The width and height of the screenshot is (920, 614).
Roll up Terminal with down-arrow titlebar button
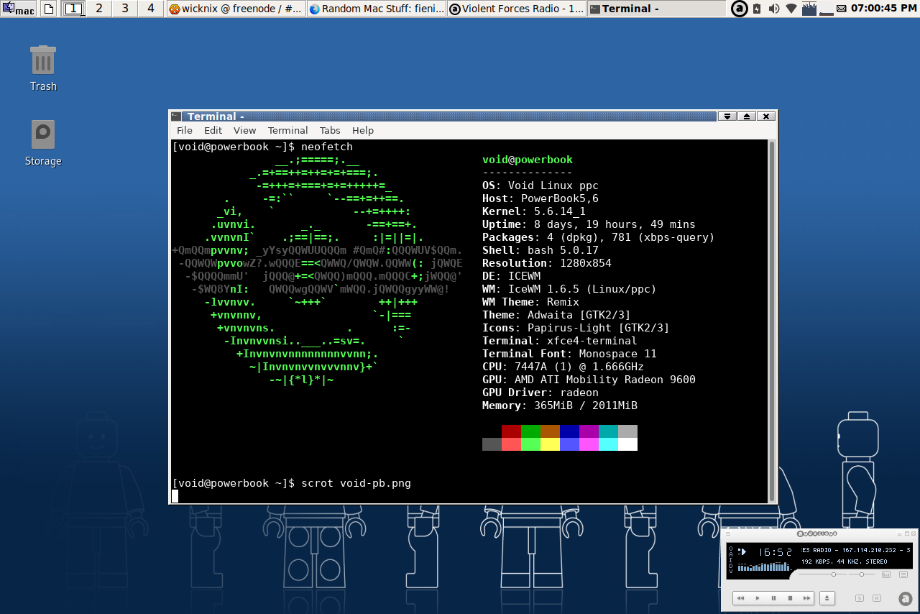click(x=727, y=116)
